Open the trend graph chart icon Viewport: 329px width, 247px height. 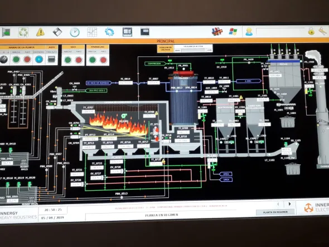(92, 32)
